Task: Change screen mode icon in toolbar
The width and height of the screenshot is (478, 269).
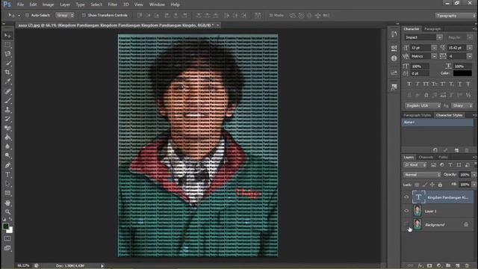Action: [7, 248]
